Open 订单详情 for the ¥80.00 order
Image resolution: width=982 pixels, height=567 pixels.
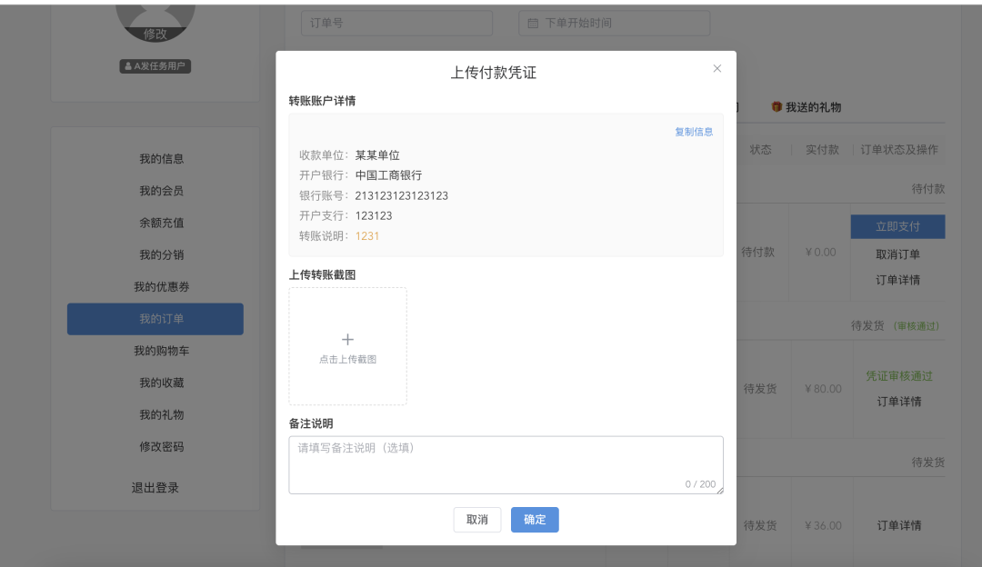click(x=898, y=401)
